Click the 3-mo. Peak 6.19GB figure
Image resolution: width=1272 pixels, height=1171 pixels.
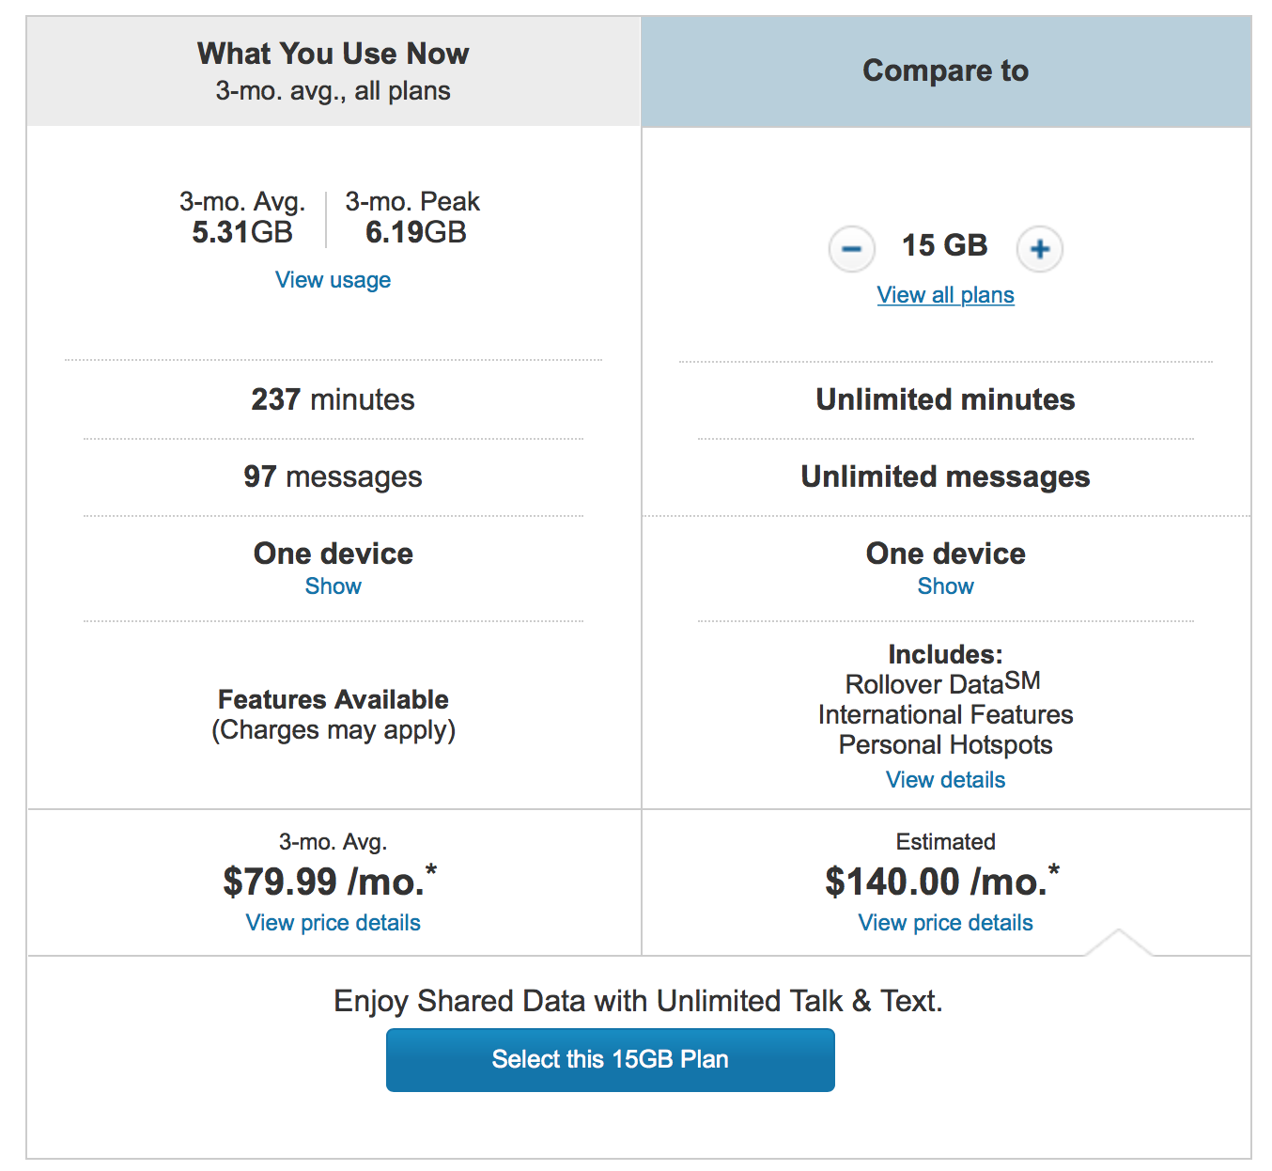[x=412, y=218]
